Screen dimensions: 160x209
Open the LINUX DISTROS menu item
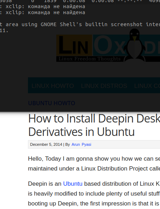point(104,86)
